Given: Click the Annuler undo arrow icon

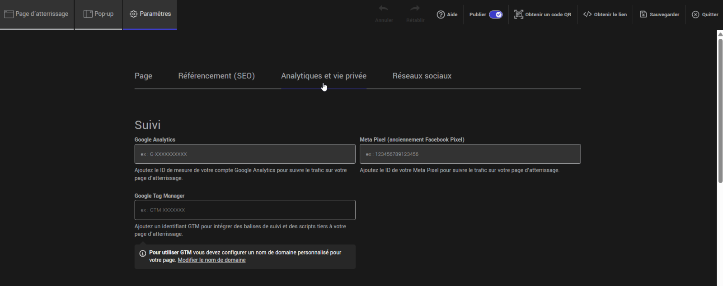Looking at the screenshot, I should (x=384, y=9).
